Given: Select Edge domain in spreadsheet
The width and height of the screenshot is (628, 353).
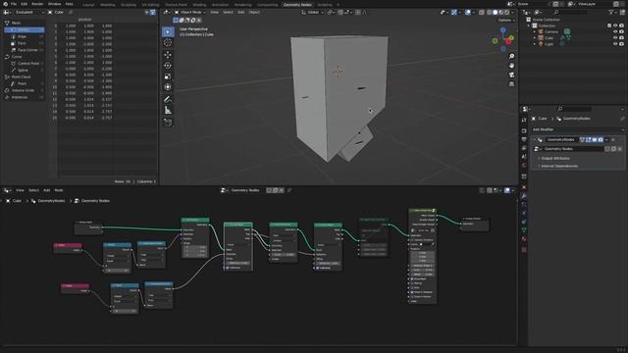Looking at the screenshot, I should (22, 36).
